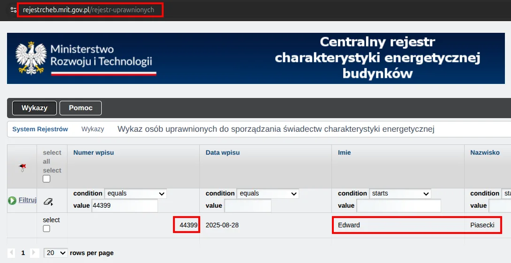Open the rows per page dropdown
Image resolution: width=511 pixels, height=263 pixels.
pos(56,253)
